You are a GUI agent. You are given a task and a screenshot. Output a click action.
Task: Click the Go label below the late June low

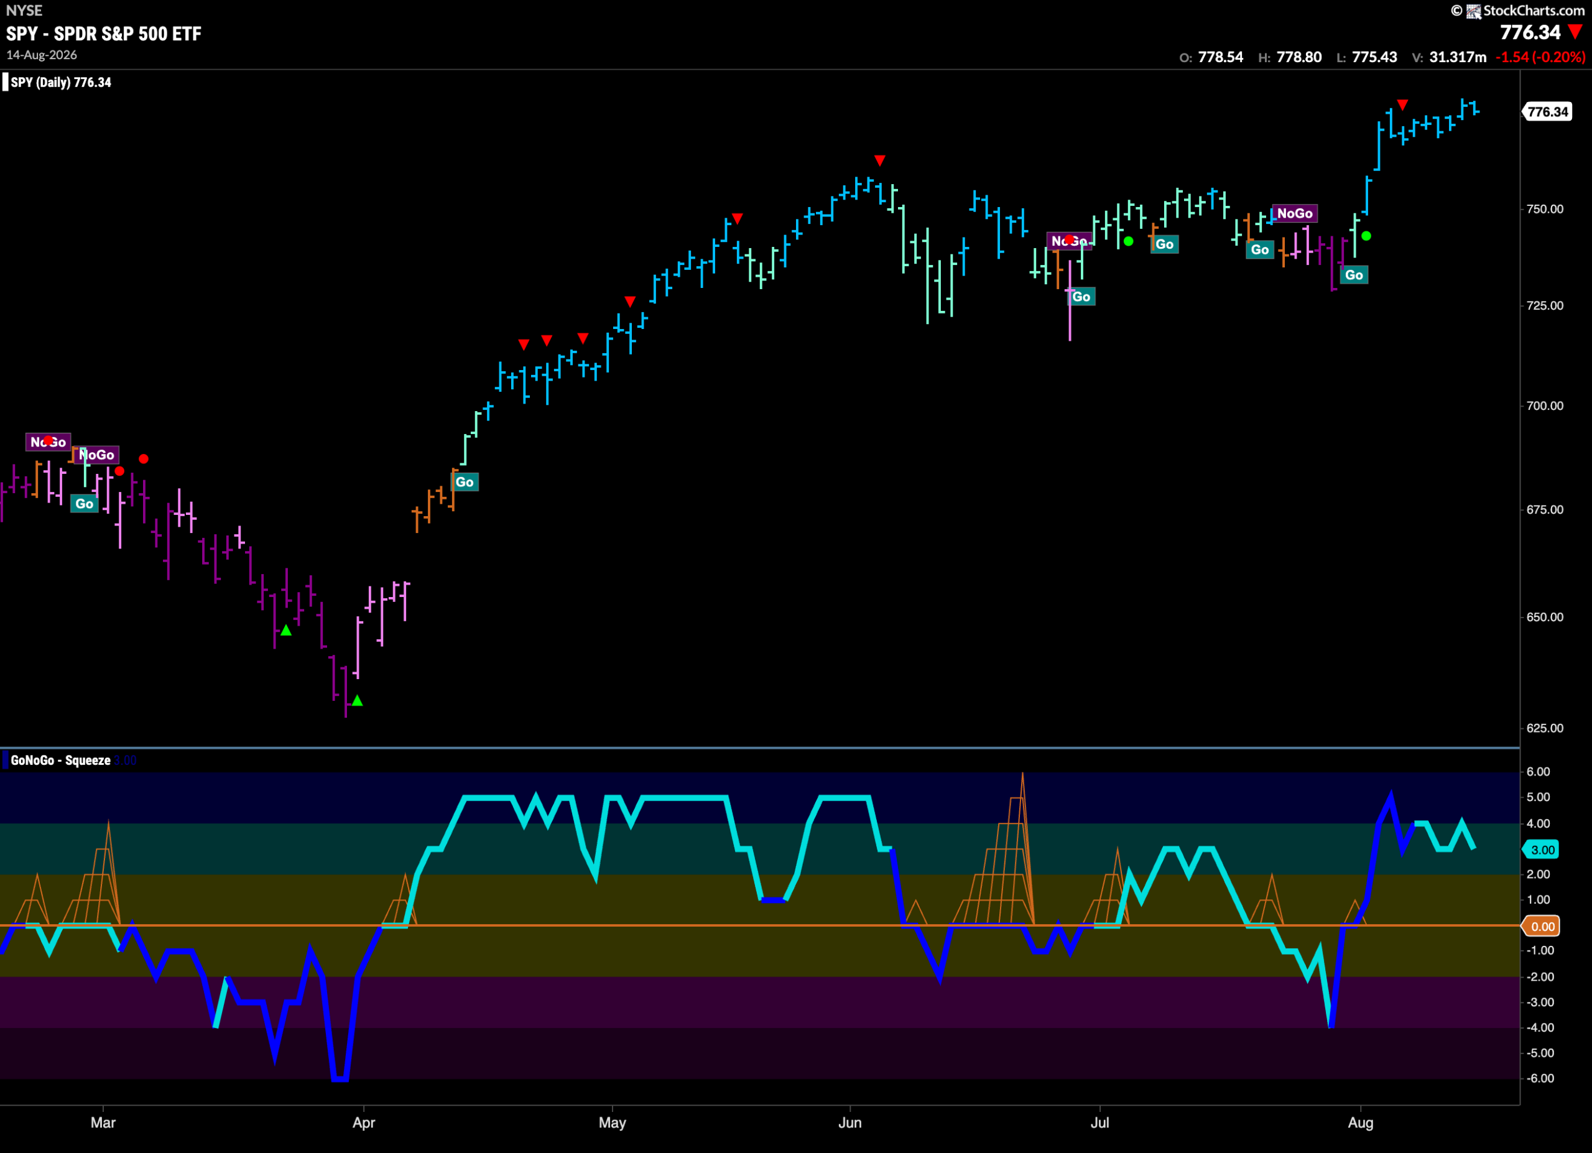[x=1081, y=297]
